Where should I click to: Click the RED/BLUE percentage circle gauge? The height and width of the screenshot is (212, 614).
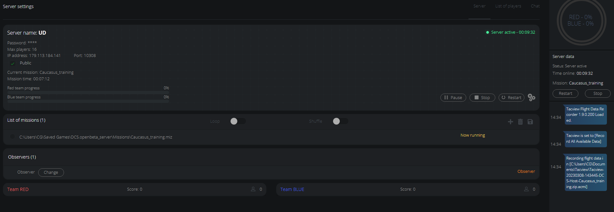pos(581,20)
